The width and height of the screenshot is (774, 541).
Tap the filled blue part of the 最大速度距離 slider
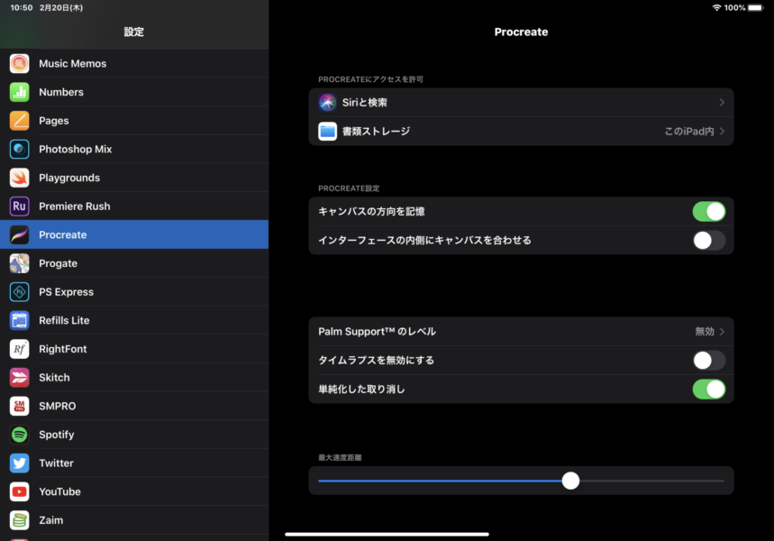tap(441, 481)
